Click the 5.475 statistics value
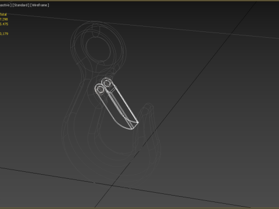The image size is (279, 209). 4,24
